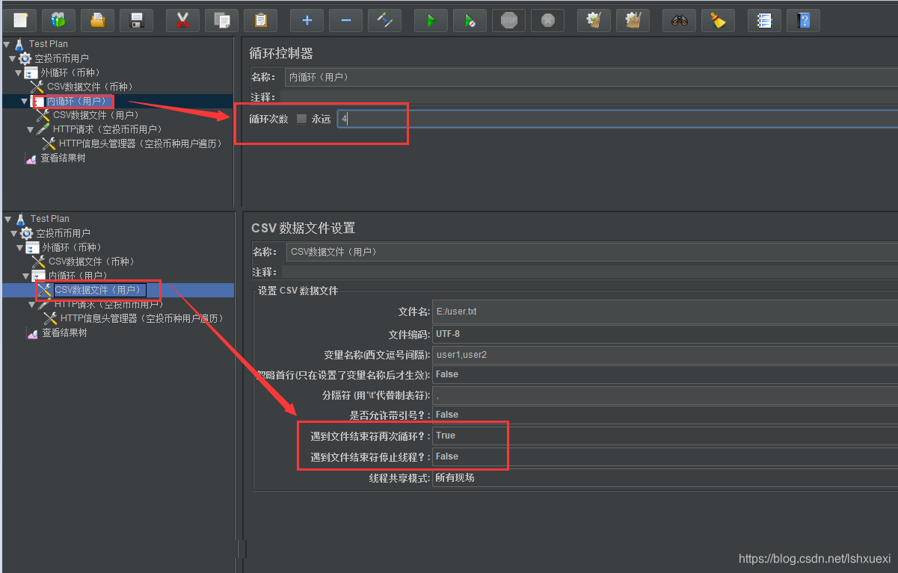Open the 遇到文件结束符停止线程 False dropdown
Image resolution: width=898 pixels, height=573 pixels.
point(665,456)
